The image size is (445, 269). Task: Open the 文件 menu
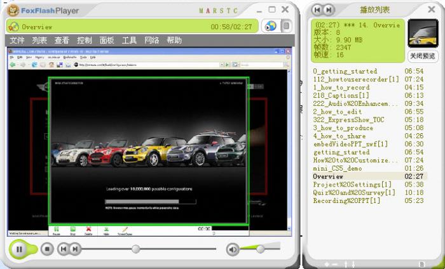click(x=17, y=41)
